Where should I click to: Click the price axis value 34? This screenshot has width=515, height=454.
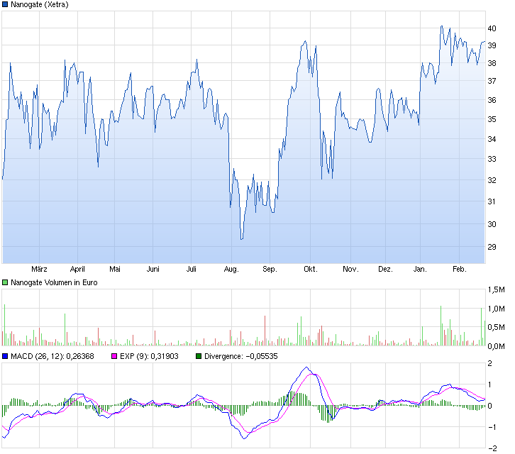tap(492, 139)
